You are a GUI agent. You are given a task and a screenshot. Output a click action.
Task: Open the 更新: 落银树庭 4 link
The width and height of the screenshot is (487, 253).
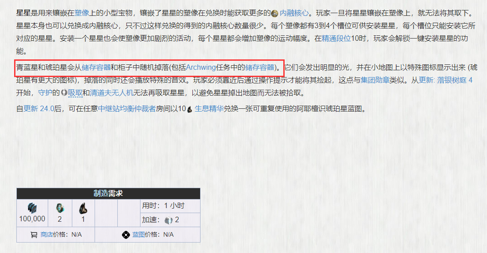click(445, 80)
